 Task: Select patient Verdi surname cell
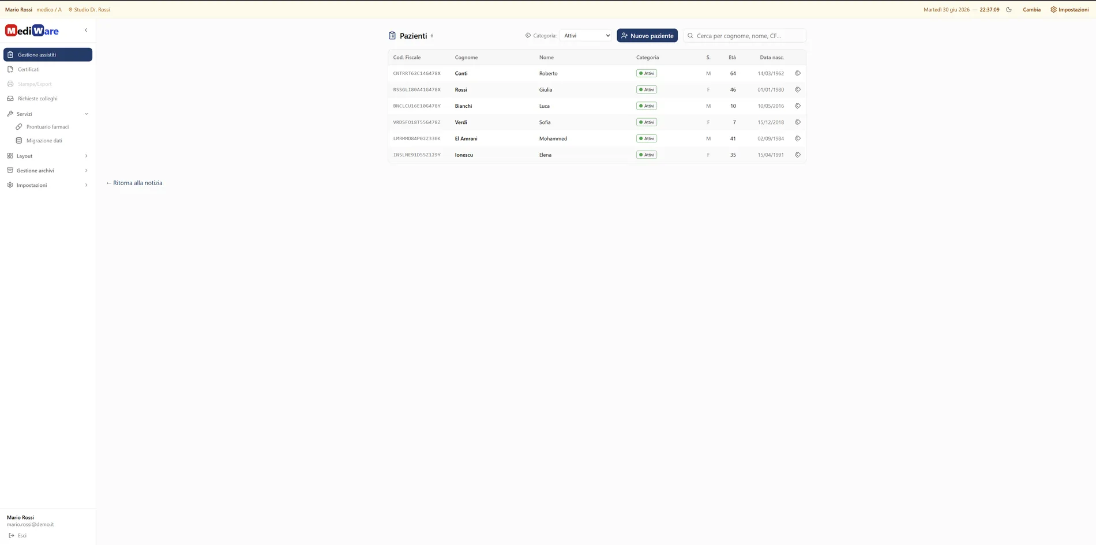tap(461, 122)
